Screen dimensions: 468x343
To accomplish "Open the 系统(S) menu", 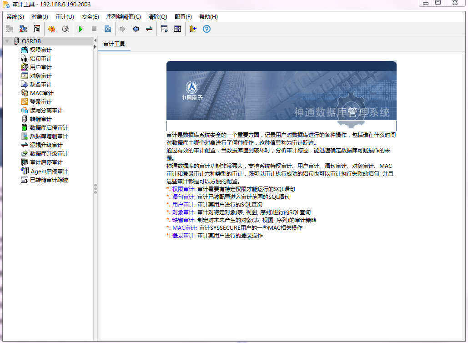I will point(15,17).
